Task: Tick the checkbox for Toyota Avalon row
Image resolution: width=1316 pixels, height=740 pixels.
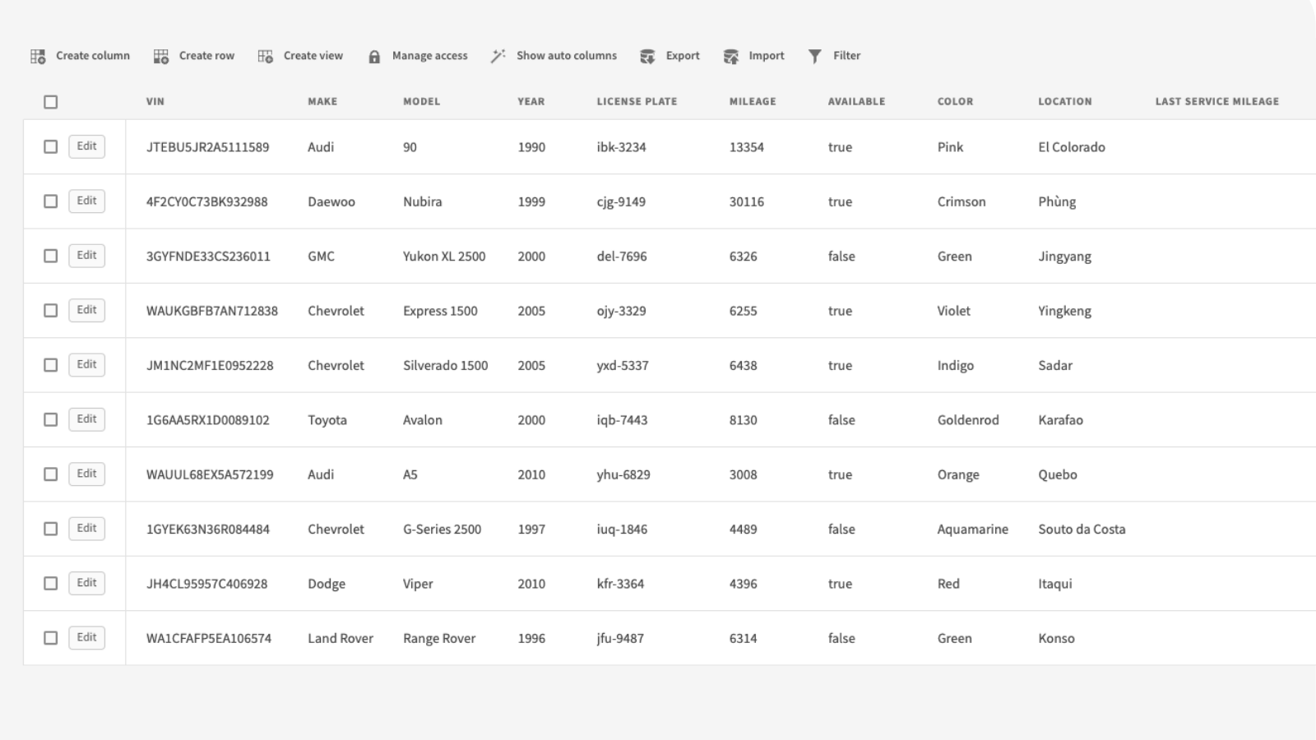Action: point(51,419)
